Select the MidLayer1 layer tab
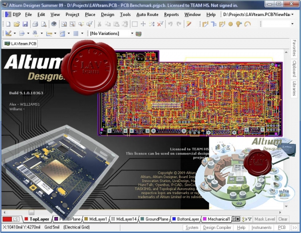This screenshot has width=301, height=233. tap(96, 219)
